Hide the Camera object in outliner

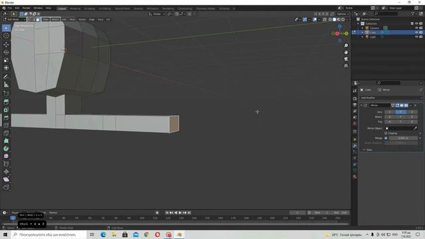[416, 28]
